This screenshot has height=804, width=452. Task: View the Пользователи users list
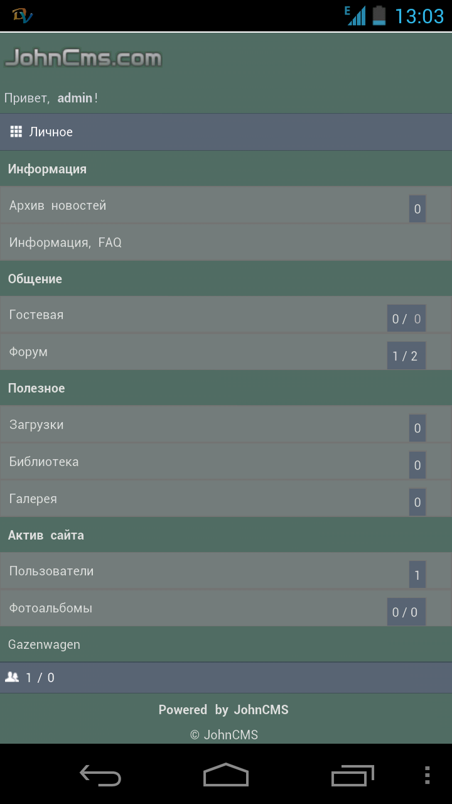point(51,571)
